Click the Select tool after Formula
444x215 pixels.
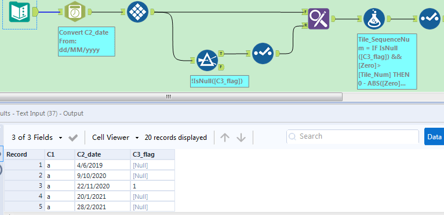coord(430,18)
